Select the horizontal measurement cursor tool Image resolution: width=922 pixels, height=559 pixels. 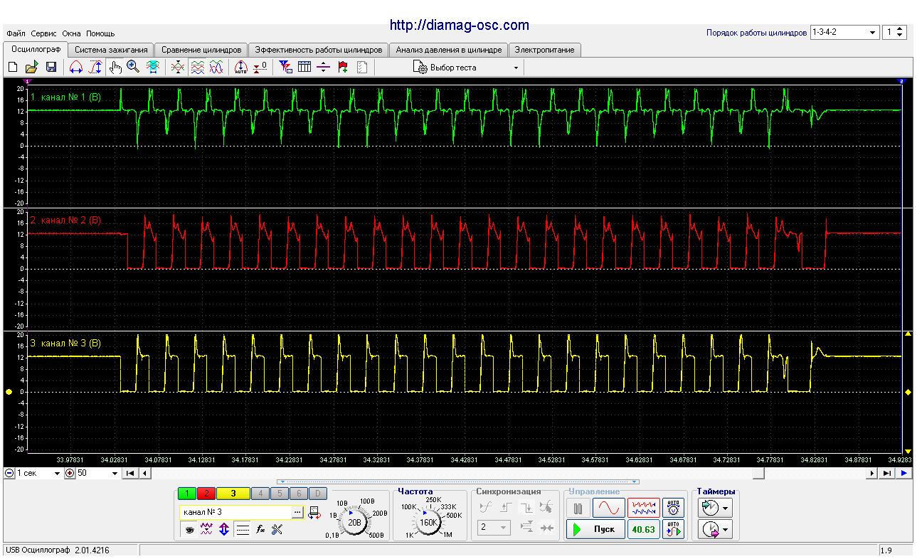75,67
